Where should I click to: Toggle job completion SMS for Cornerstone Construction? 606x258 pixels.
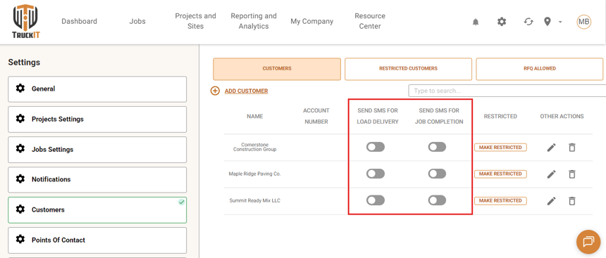pyautogui.click(x=437, y=147)
